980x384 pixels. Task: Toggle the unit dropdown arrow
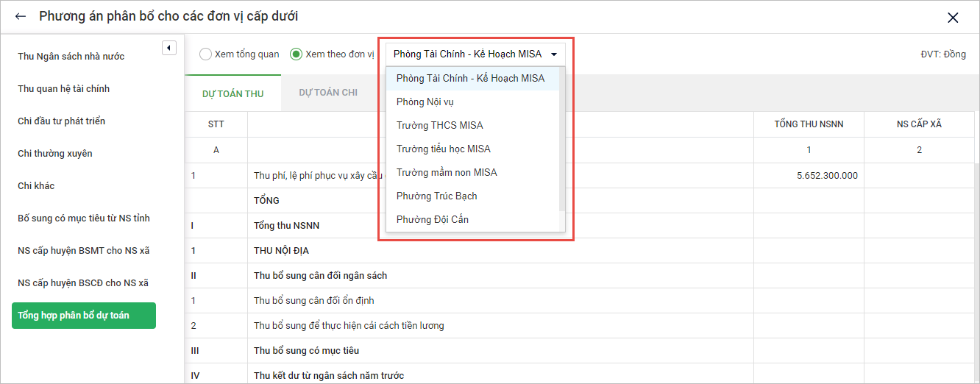coord(553,54)
